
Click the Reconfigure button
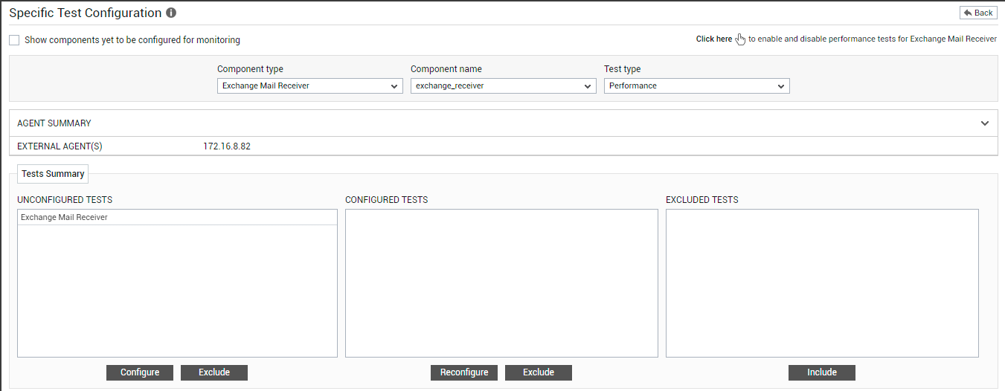[x=464, y=372]
